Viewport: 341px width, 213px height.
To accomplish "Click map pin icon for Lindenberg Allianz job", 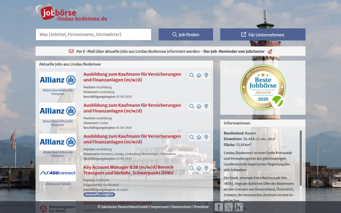I will tap(206, 75).
